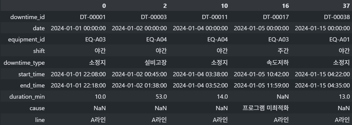The height and width of the screenshot is (125, 352).
Task: Click the column header labeled 37
Action: (x=346, y=5)
